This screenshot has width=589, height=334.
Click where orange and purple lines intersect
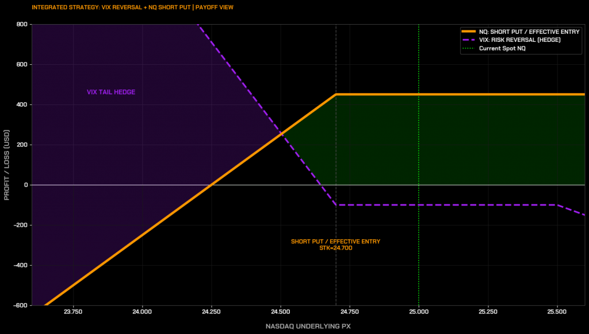tap(281, 133)
